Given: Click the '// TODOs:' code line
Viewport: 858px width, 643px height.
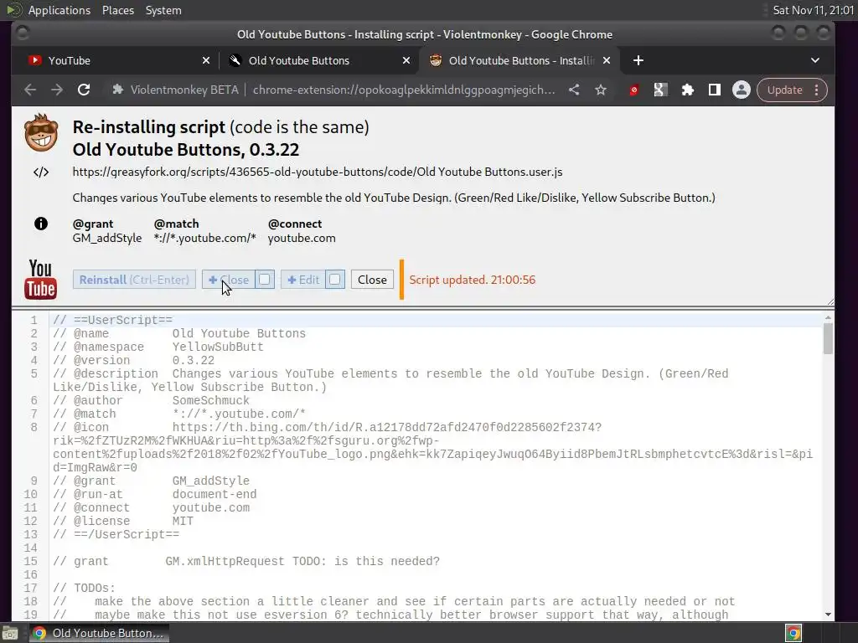Looking at the screenshot, I should 84,588.
